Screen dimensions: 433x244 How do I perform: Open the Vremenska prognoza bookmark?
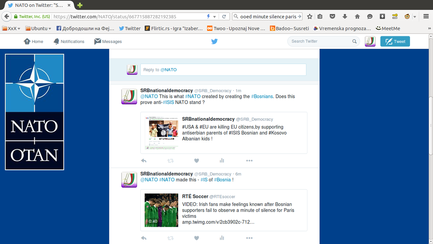click(x=342, y=28)
